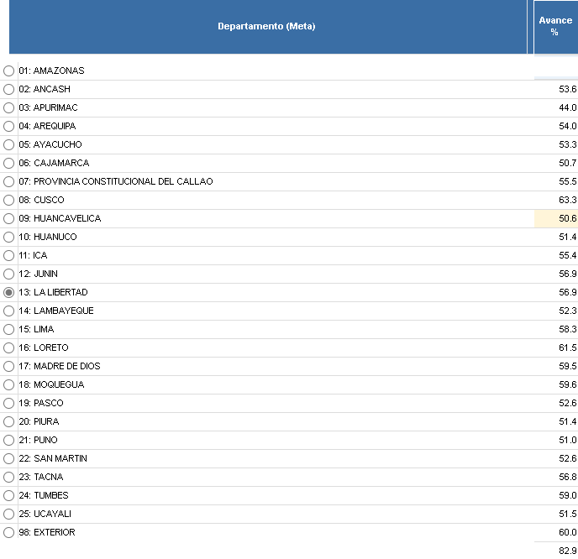Select the 16: LORETO radio option

(x=9, y=347)
